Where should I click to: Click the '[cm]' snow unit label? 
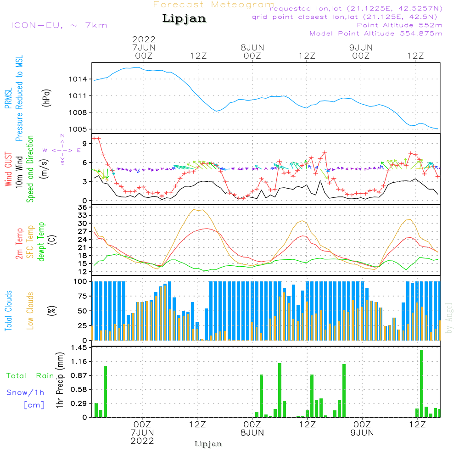[34, 405]
